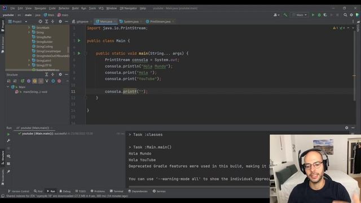
Task: Collapse the Main node in Structure tree
Action: pyautogui.click(x=8, y=87)
